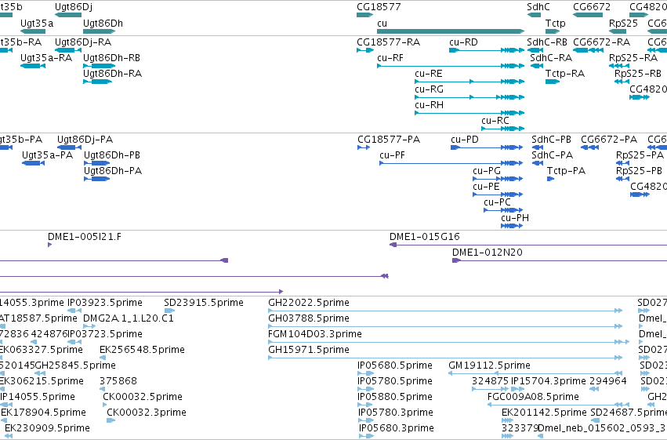Click EST DMG2A.1_1.L20.C1
Viewport: 667px width, 440px height.
[89, 326]
